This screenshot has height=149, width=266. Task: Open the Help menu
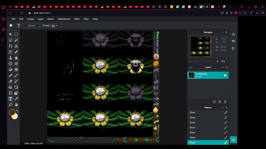point(95,19)
